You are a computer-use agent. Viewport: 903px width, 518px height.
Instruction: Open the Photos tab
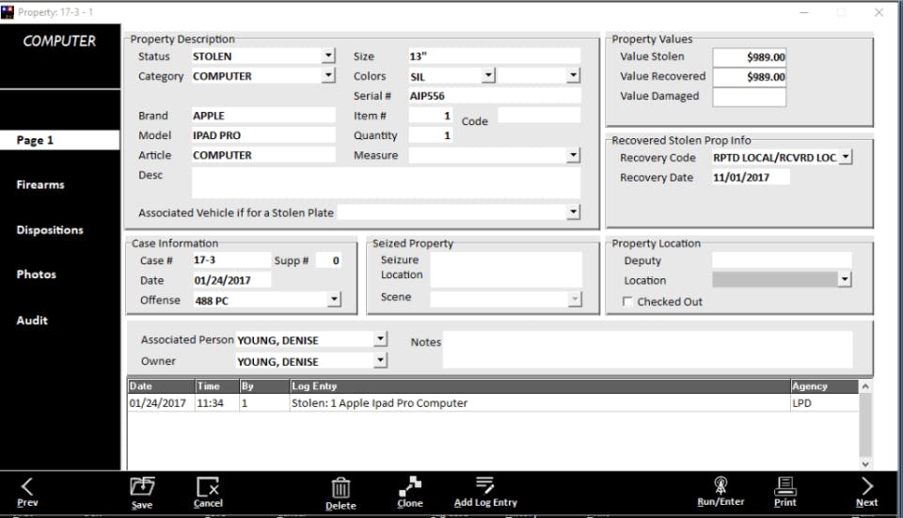tap(37, 275)
